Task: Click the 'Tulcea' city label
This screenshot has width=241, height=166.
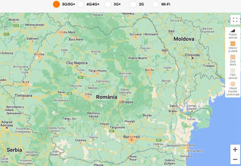Action: (191, 119)
